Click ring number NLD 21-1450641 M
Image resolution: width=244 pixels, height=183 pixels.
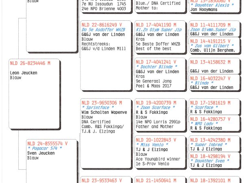pos(156,181)
